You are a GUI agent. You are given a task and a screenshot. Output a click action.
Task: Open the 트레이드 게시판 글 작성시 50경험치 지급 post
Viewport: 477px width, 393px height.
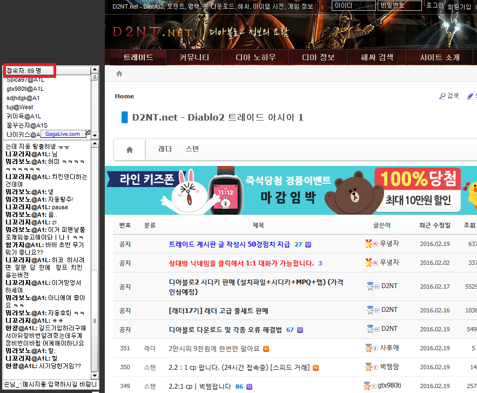tap(230, 244)
